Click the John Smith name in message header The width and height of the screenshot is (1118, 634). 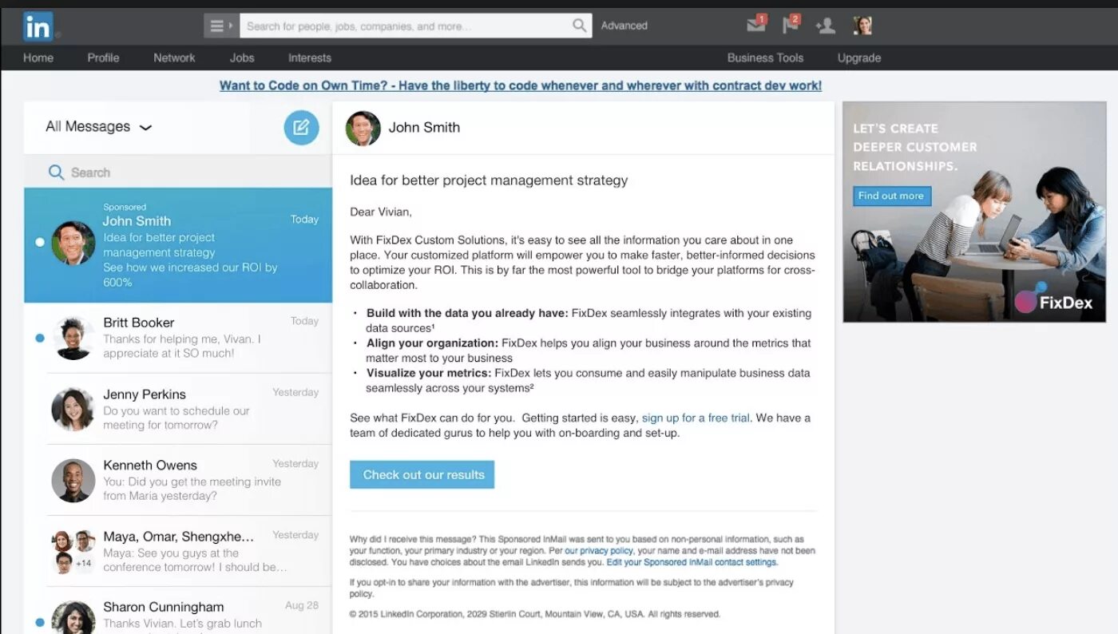point(424,127)
